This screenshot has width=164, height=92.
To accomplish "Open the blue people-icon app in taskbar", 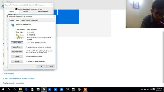I will click(61, 89).
